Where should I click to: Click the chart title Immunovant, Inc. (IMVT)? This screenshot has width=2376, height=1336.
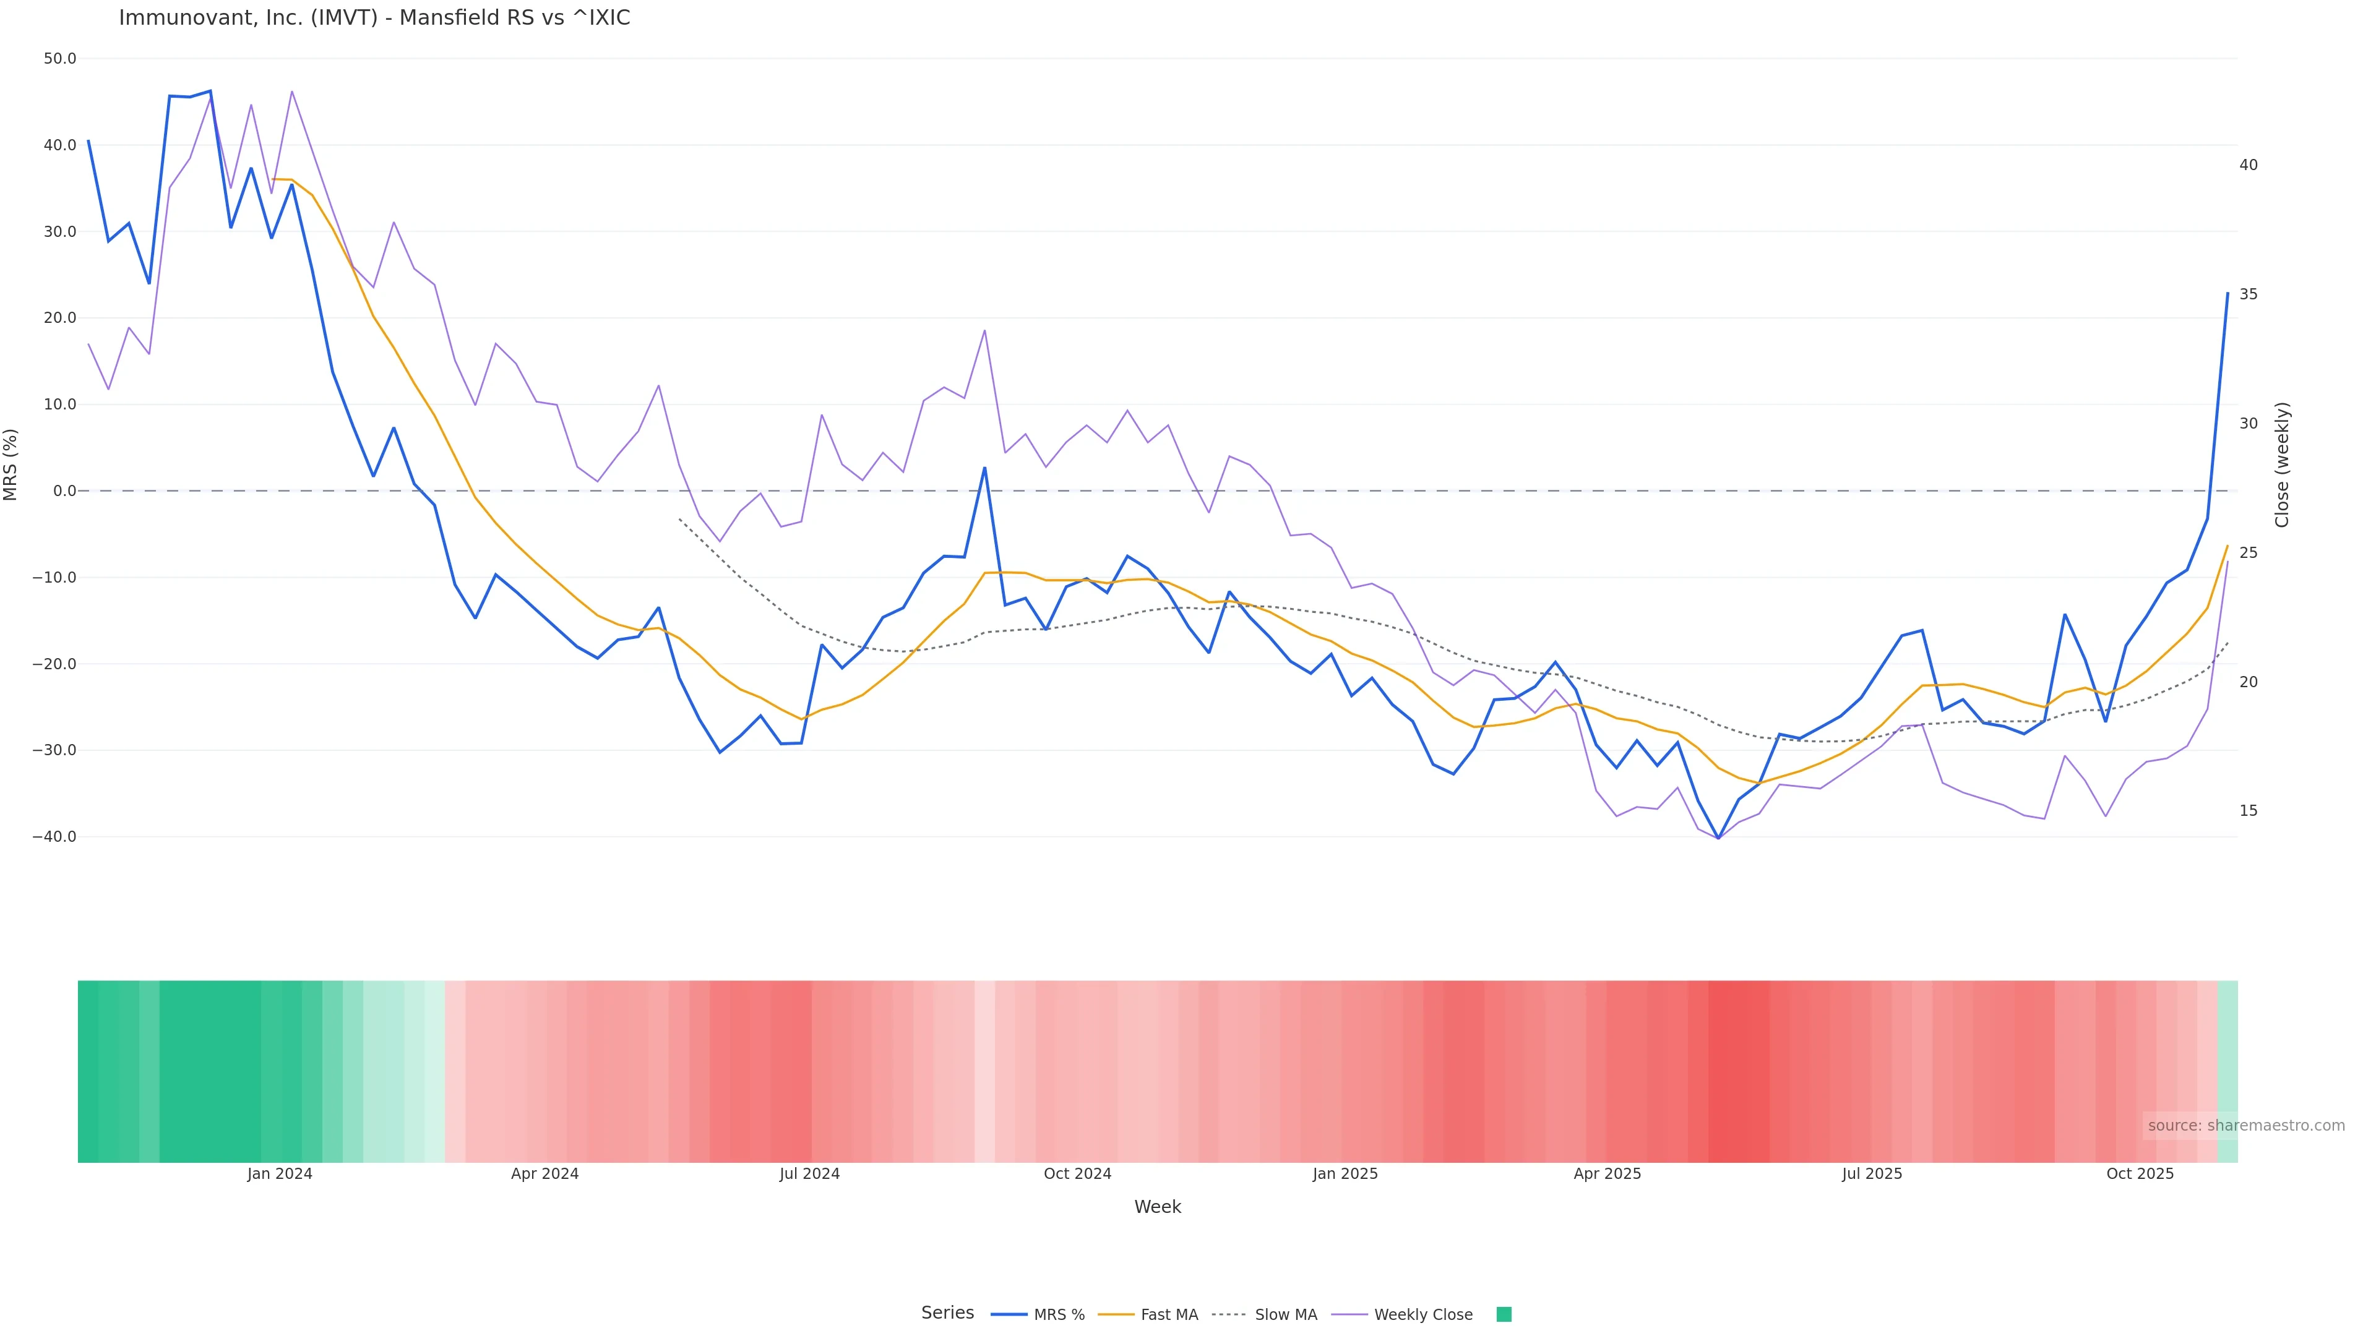coord(374,19)
